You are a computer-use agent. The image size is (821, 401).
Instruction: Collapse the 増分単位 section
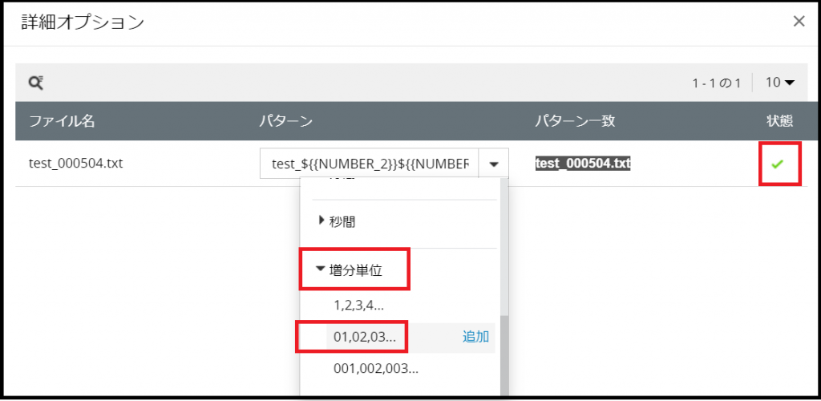[x=355, y=270]
